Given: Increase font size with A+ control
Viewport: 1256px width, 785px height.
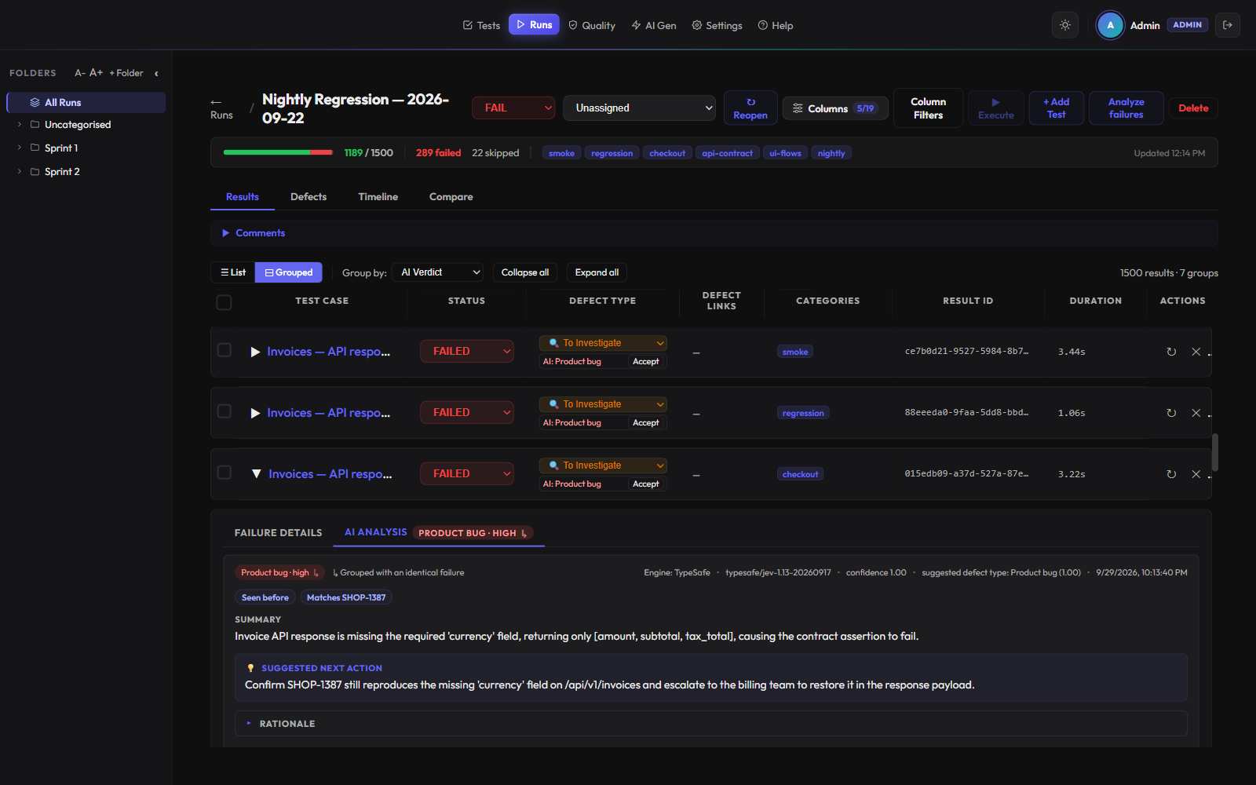Looking at the screenshot, I should pos(96,73).
